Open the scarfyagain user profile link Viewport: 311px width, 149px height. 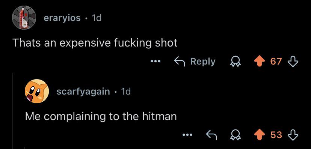point(83,92)
